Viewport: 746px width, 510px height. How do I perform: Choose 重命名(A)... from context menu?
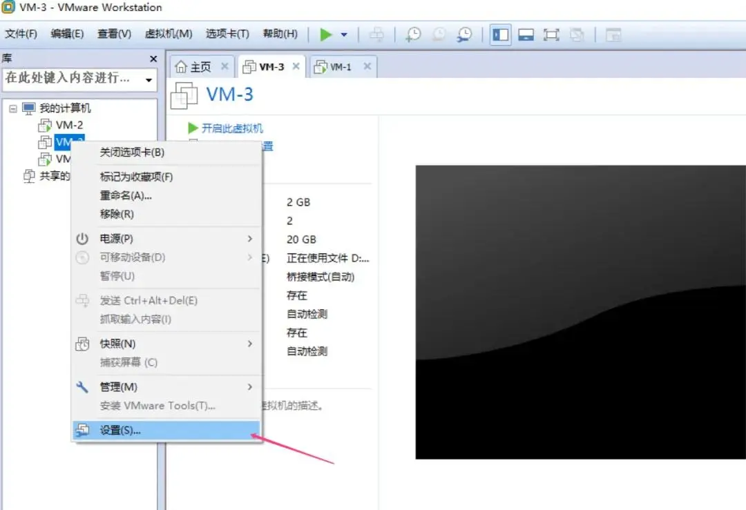point(166,195)
